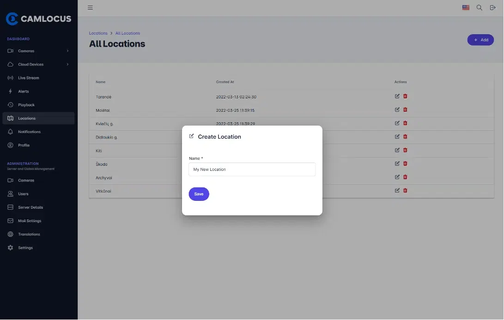This screenshot has width=504, height=320.
Task: Select the Škoda name cell
Action: coord(102,164)
